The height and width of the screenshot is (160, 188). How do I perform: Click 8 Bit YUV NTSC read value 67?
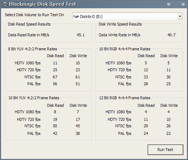coord(55,77)
